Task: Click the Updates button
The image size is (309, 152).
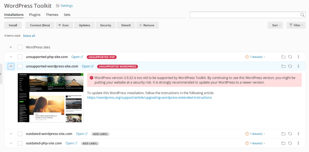Action: [84, 25]
